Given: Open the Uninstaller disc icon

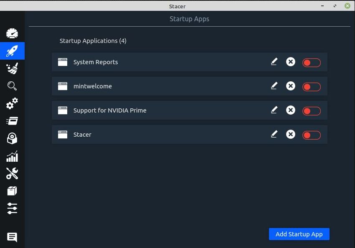Looking at the screenshot, I should coord(12,138).
